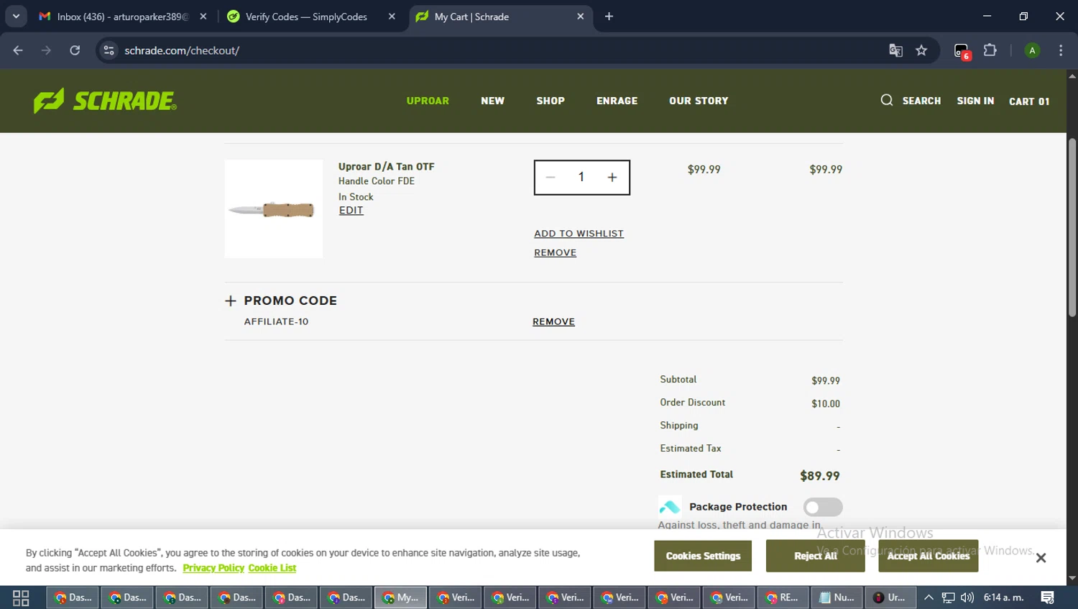Screen dimensions: 1078x609
Task: Decrease quantity with the minus button
Action: click(x=550, y=178)
